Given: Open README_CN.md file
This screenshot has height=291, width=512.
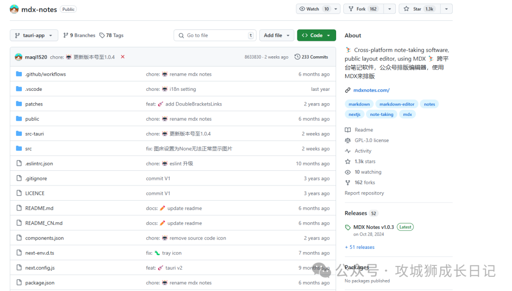Looking at the screenshot, I should pyautogui.click(x=44, y=223).
